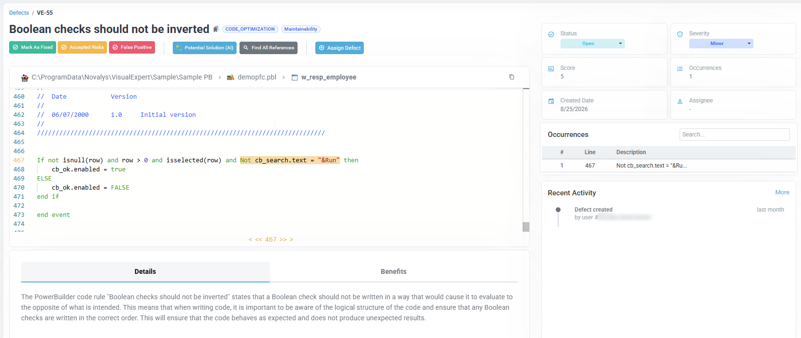
Task: Click Find All References
Action: [268, 48]
